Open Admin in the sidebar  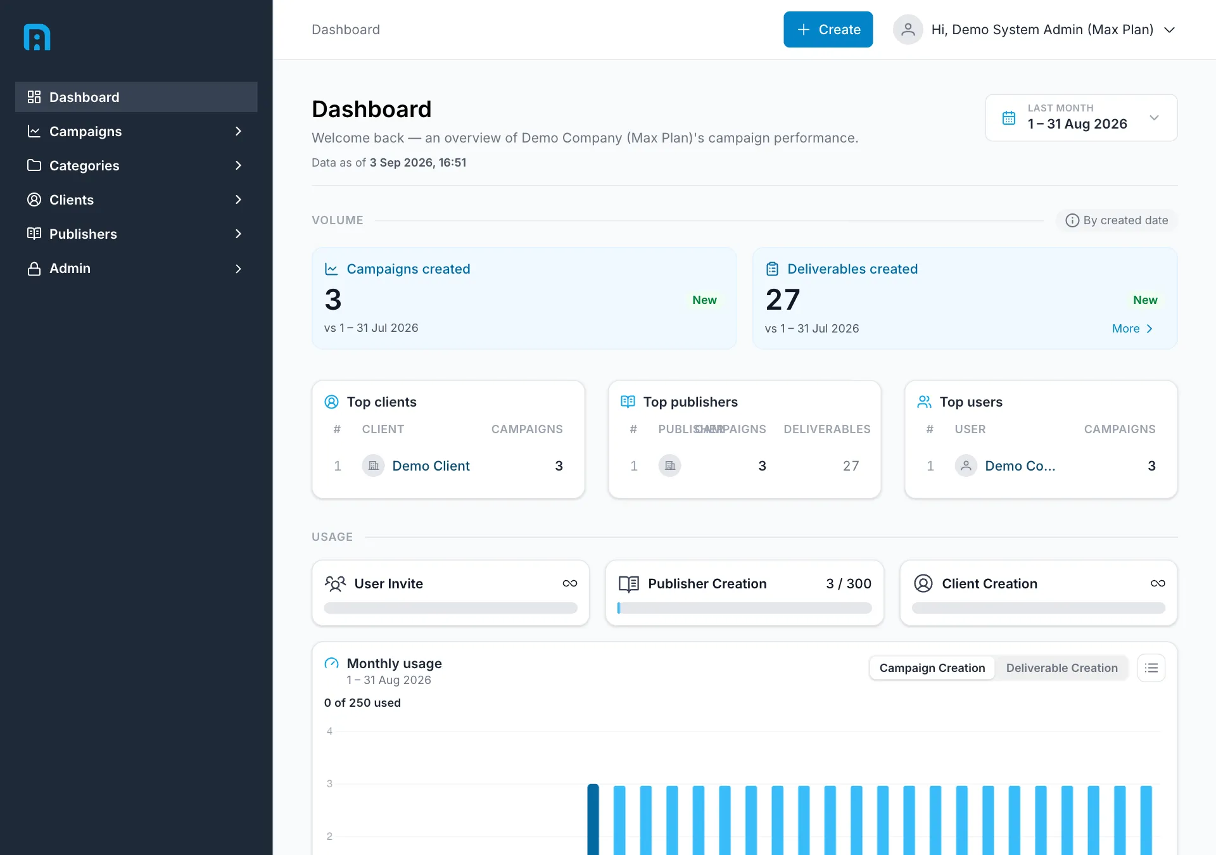click(136, 269)
